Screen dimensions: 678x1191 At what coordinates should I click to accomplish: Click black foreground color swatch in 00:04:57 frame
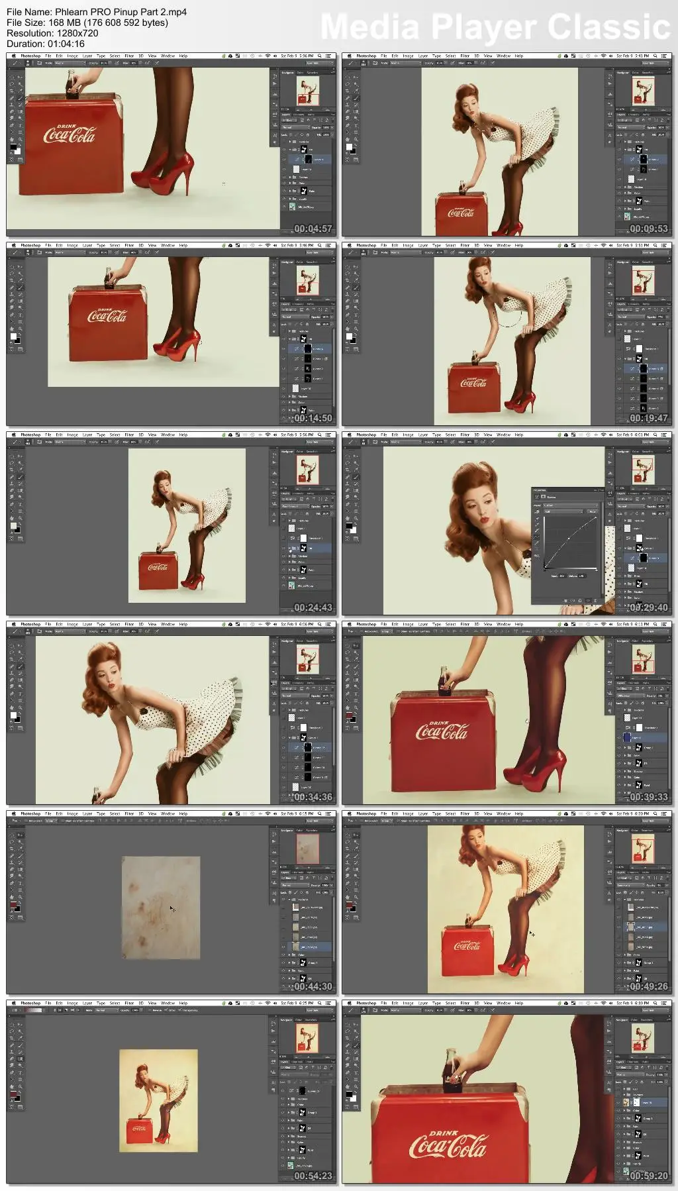[13, 146]
